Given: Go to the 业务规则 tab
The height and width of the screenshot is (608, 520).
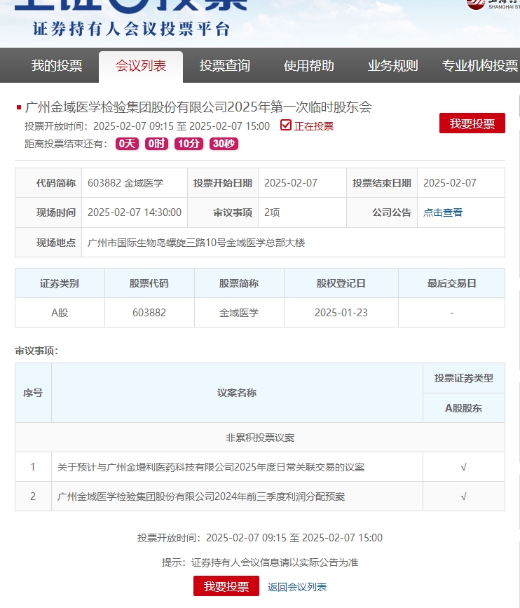Looking at the screenshot, I should (x=393, y=65).
